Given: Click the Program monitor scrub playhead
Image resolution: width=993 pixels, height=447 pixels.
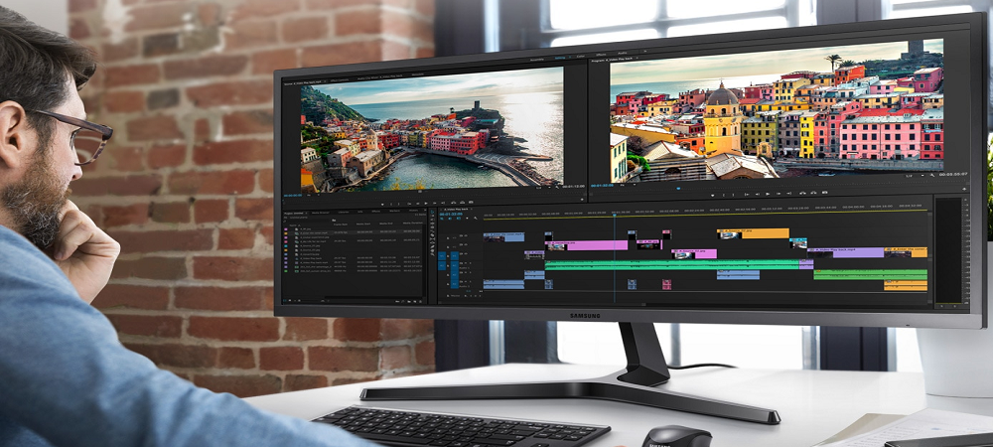Looking at the screenshot, I should tap(679, 188).
